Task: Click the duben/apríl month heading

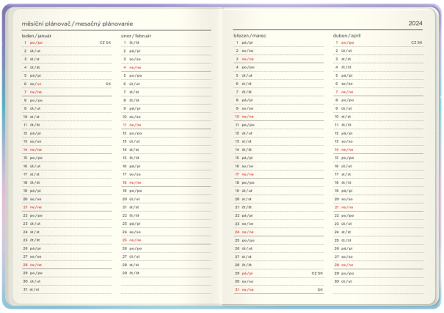Action: [347, 36]
